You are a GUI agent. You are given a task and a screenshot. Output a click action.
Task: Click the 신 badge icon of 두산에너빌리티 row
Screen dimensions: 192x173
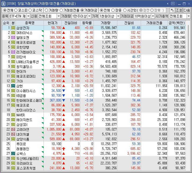(13, 158)
